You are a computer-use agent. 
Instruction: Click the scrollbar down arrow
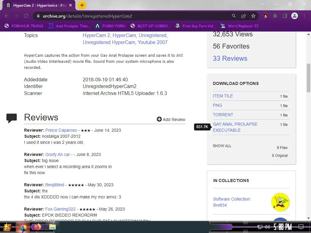click(309, 218)
